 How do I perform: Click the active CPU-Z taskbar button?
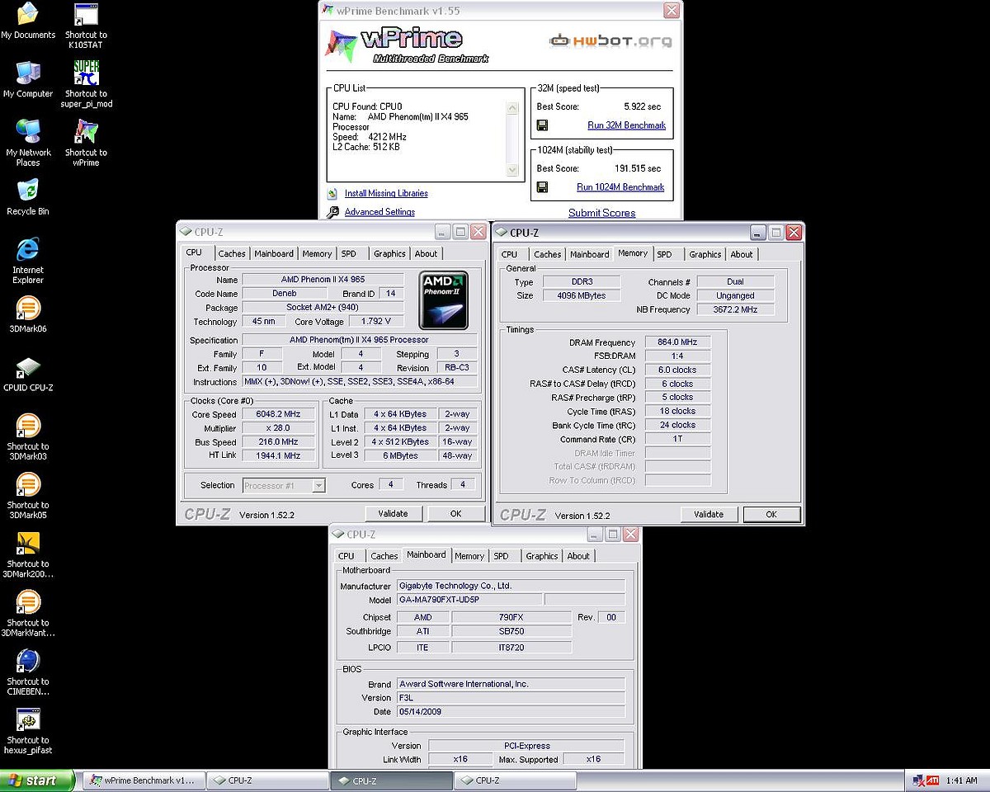[x=391, y=780]
